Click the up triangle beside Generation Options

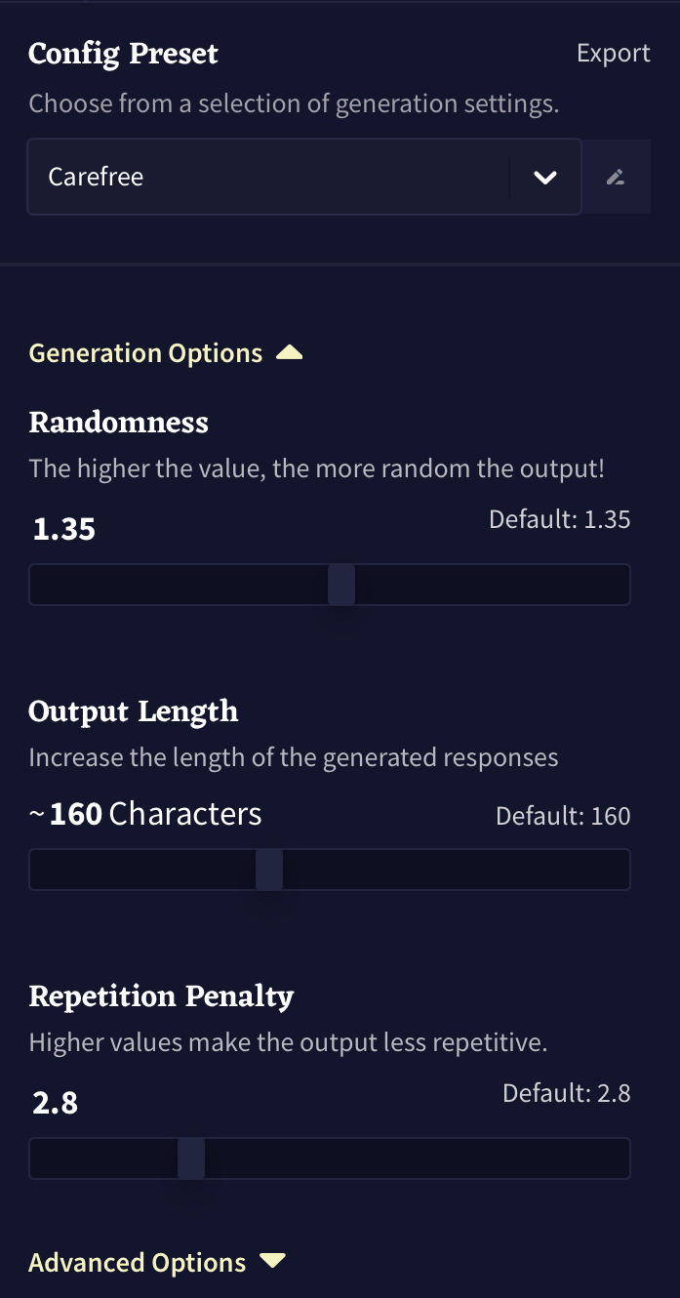[x=289, y=353]
